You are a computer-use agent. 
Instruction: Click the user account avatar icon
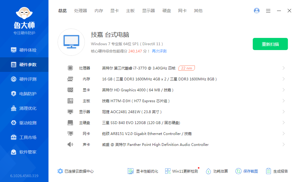[257, 11]
